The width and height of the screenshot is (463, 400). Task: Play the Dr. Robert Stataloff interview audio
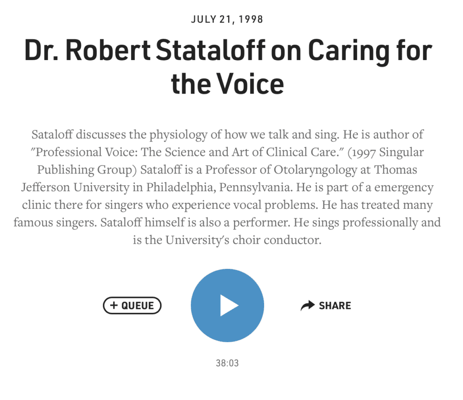point(227,305)
